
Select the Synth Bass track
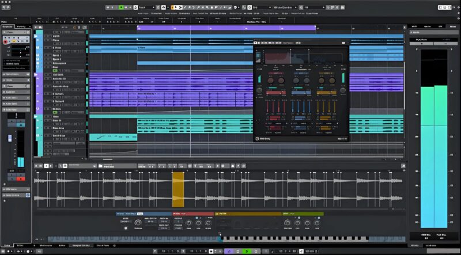coord(58,136)
